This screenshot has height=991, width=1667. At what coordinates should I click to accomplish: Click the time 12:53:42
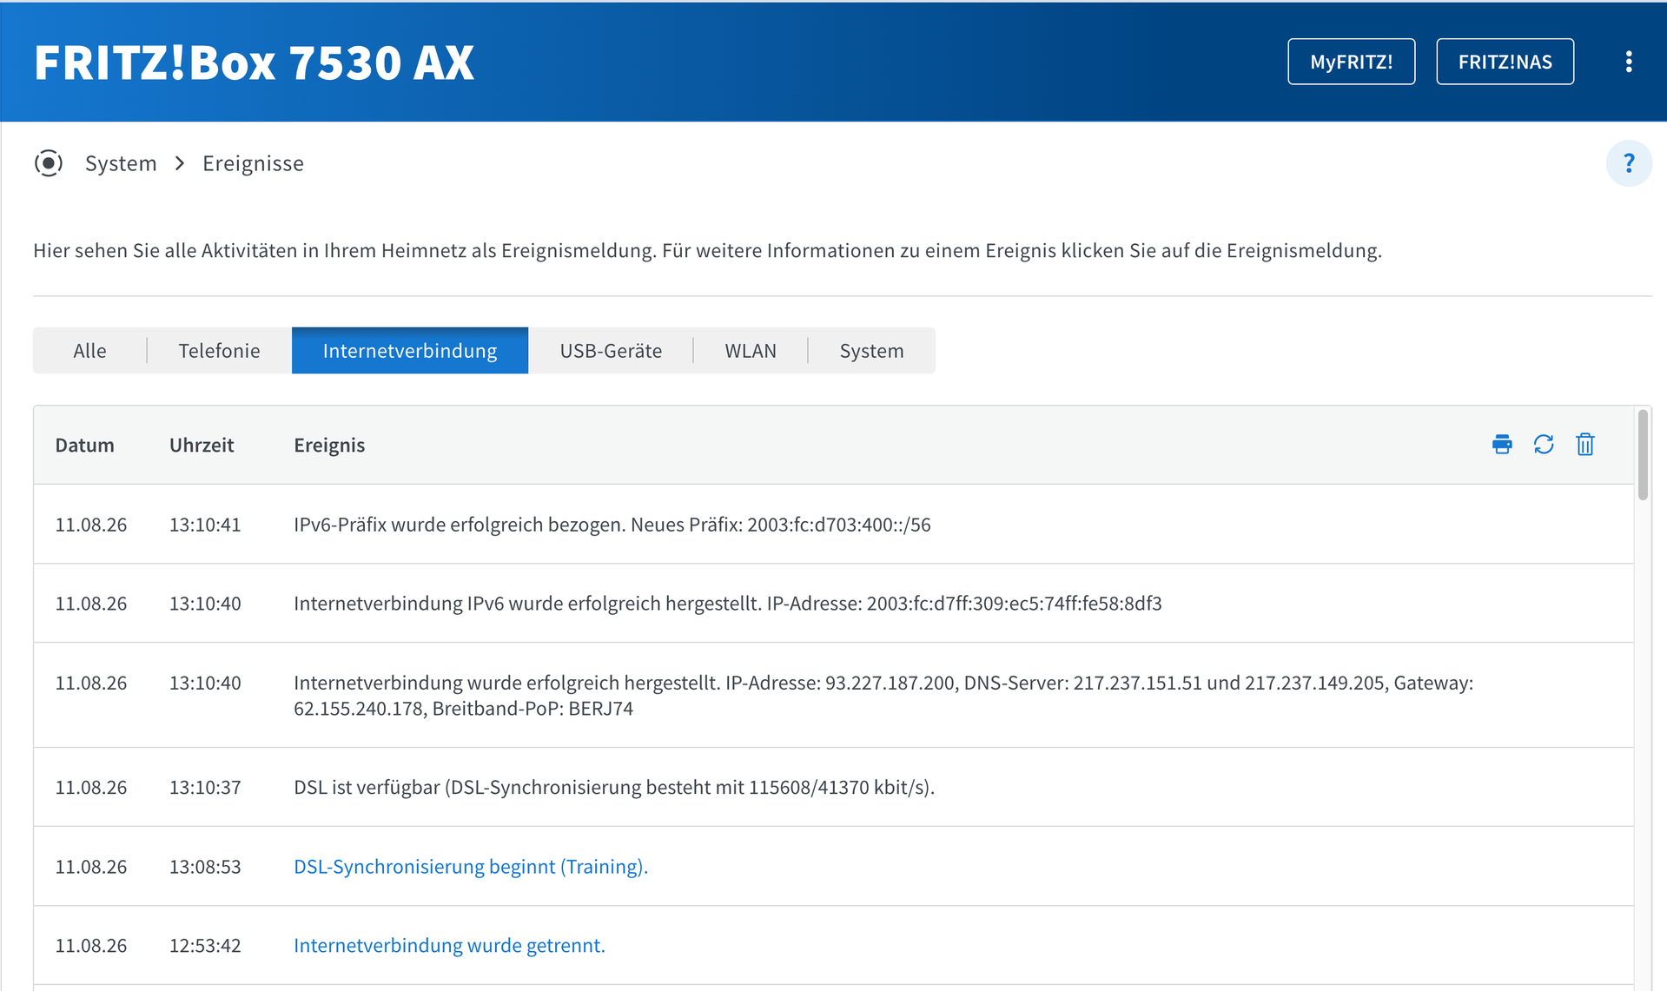pyautogui.click(x=205, y=945)
